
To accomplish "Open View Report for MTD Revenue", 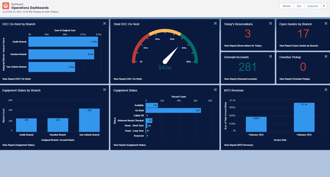I will click(x=239, y=145).
